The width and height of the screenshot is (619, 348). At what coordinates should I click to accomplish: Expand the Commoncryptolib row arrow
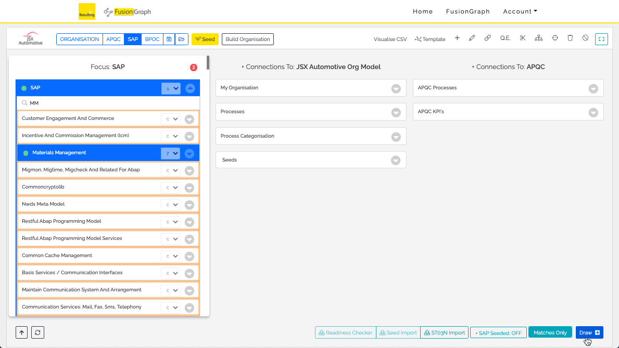pos(190,188)
